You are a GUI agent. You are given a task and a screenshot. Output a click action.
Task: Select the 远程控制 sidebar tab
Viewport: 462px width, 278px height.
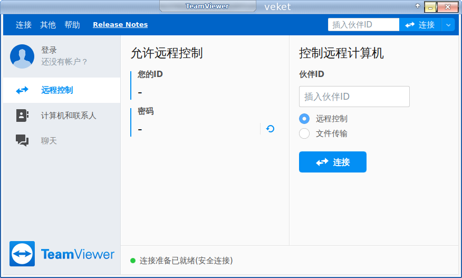[62, 90]
